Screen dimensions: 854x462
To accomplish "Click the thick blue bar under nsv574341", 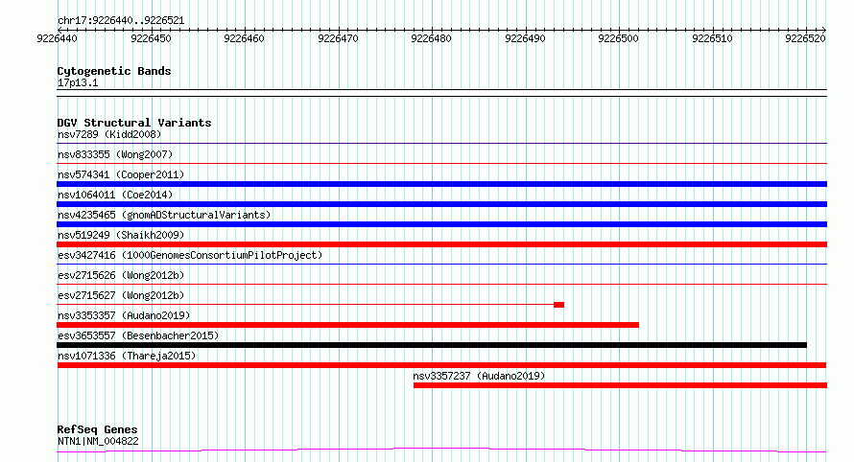I will pyautogui.click(x=441, y=184).
